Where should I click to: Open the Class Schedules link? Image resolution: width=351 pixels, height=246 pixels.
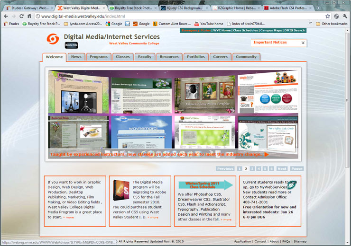tap(246, 30)
